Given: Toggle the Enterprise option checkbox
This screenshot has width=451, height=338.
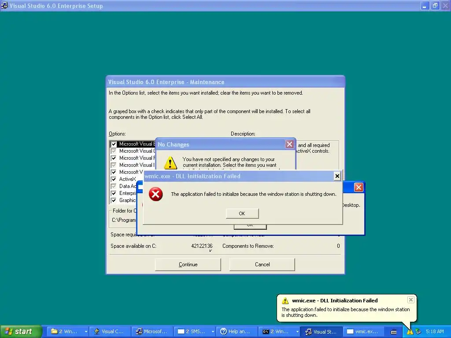Looking at the screenshot, I should (114, 193).
